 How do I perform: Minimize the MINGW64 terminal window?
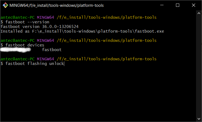tap(164, 5)
